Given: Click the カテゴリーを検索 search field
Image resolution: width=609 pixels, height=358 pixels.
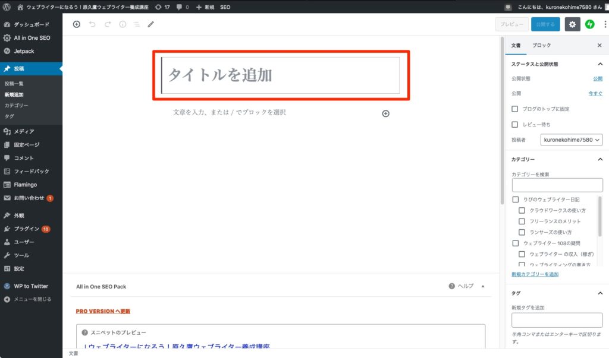Looking at the screenshot, I should pos(557,185).
